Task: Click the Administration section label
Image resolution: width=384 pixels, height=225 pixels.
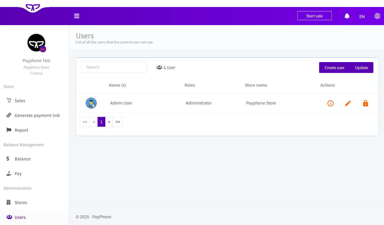Action: click(18, 188)
